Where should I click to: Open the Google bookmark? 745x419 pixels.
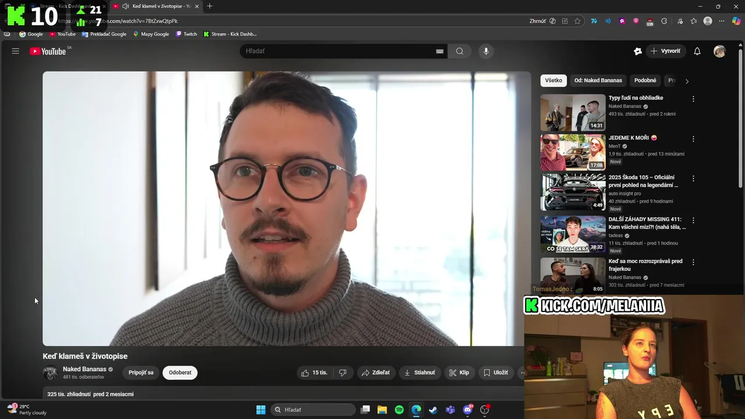31,34
